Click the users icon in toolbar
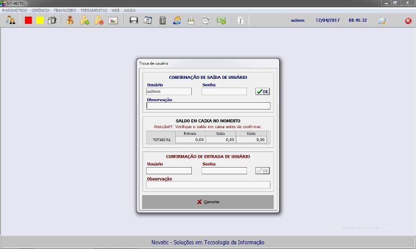 (x=10, y=21)
